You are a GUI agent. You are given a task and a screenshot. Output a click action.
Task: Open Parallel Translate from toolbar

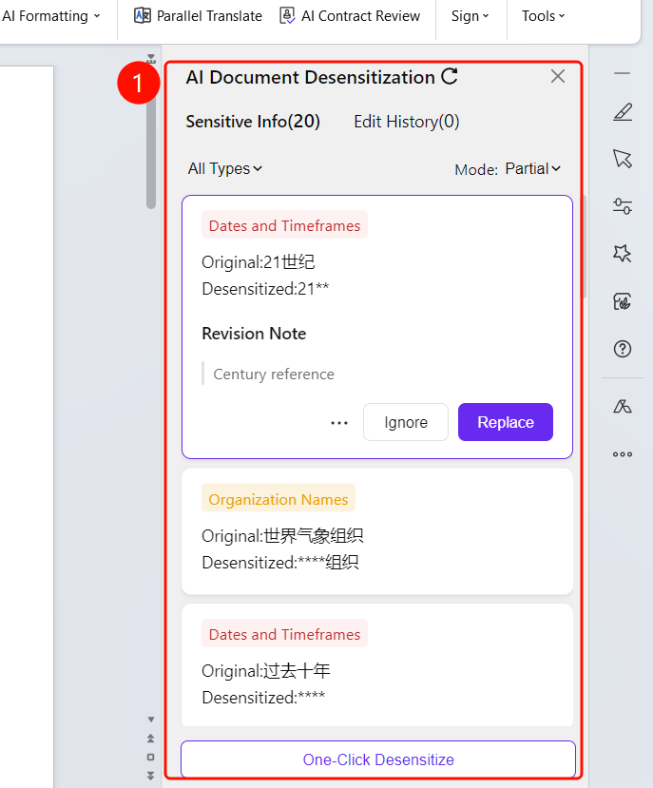coord(198,16)
